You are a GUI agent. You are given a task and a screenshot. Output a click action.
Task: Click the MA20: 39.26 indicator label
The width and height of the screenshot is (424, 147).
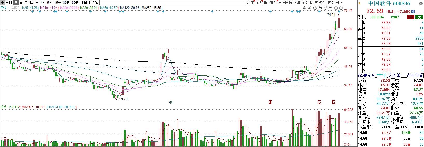69,8
